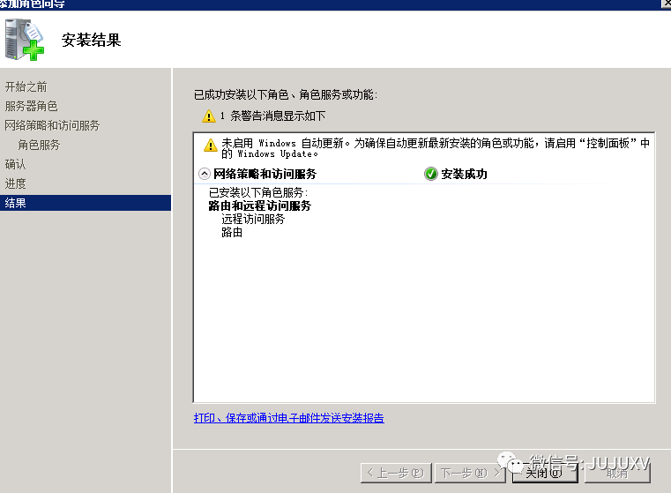Click the warning icon next to Windows 自动更新 message

tap(210, 145)
